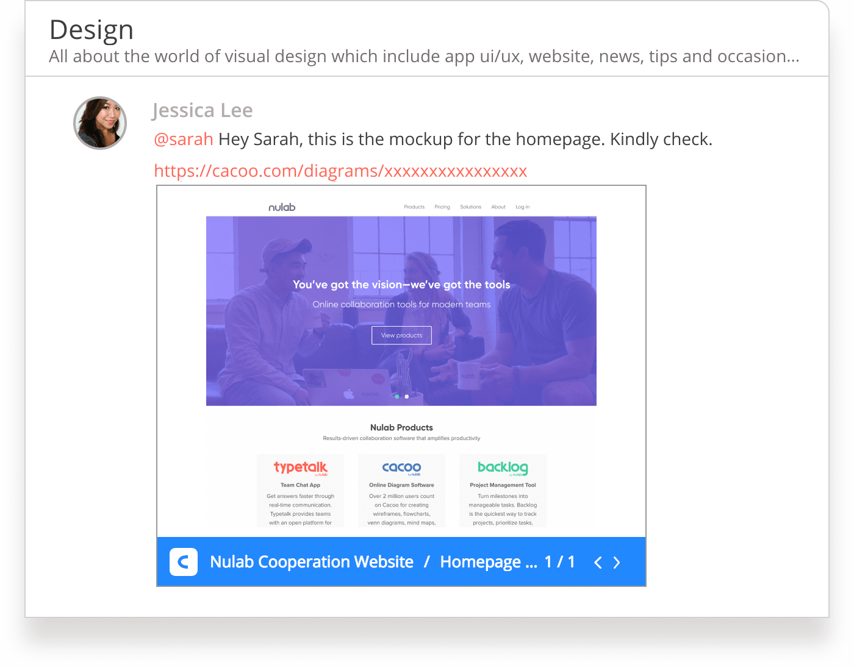Go to next page with right chevron
The height and width of the screenshot is (668, 854).
pos(617,563)
